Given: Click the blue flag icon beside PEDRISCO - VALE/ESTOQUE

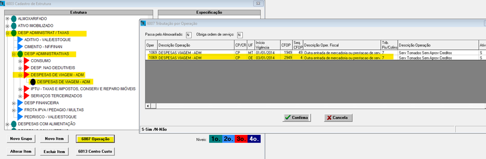Looking at the screenshot, I should click(20, 117).
